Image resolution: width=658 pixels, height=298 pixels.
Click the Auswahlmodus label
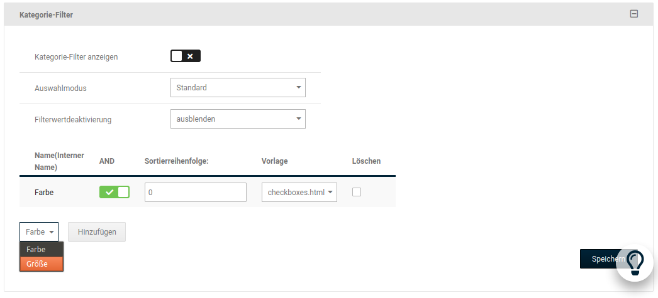pyautogui.click(x=60, y=88)
